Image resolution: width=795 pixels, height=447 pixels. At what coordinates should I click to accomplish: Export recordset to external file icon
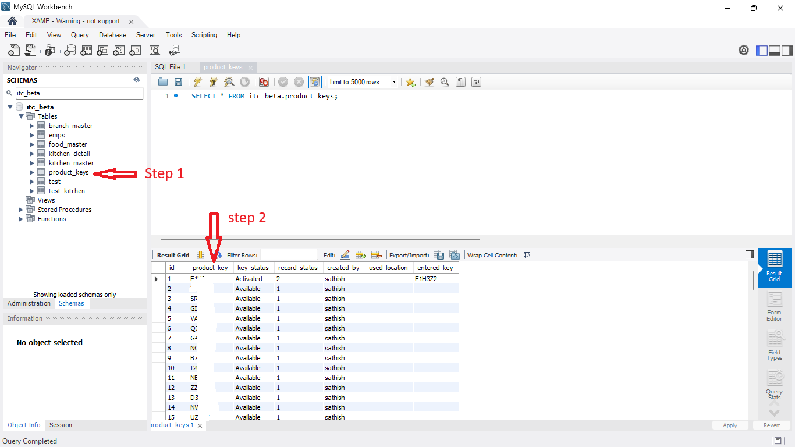[439, 255]
